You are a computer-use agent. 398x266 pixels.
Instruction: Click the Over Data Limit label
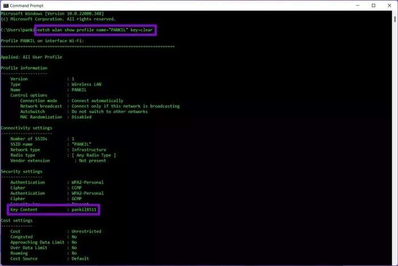click(28, 248)
